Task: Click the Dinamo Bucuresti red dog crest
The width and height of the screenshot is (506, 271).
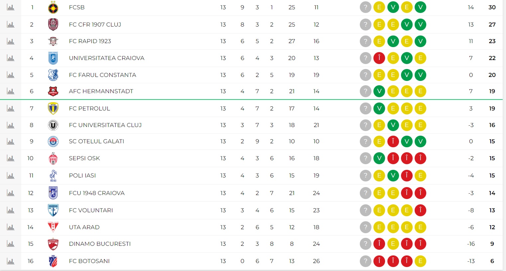Action: tap(53, 244)
